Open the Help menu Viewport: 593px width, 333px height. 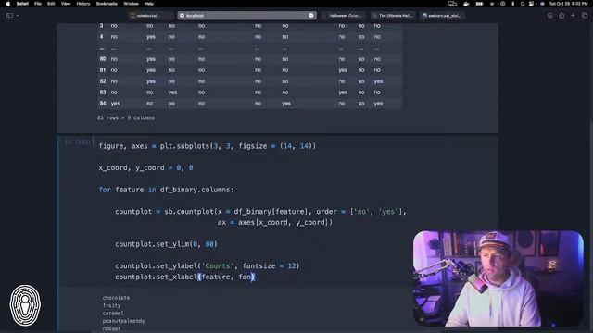click(149, 4)
